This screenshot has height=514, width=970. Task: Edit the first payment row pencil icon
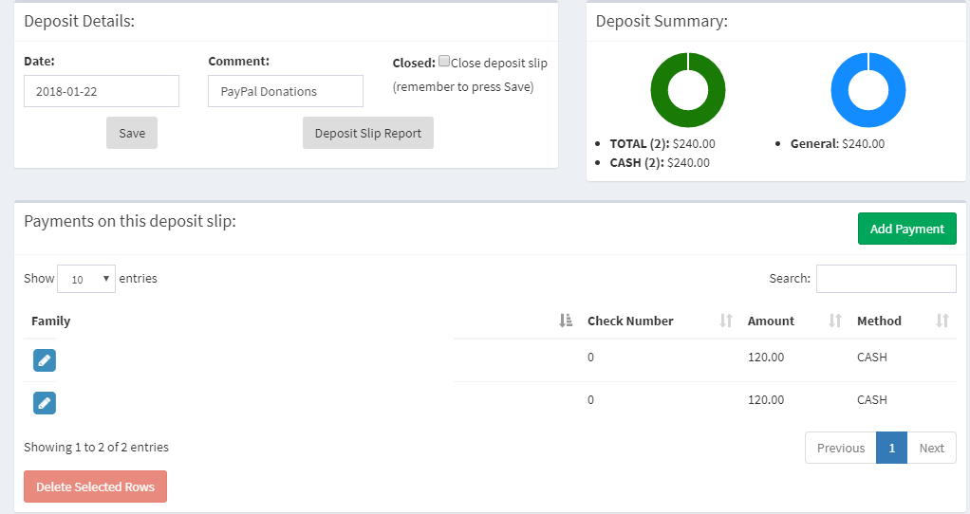(45, 360)
